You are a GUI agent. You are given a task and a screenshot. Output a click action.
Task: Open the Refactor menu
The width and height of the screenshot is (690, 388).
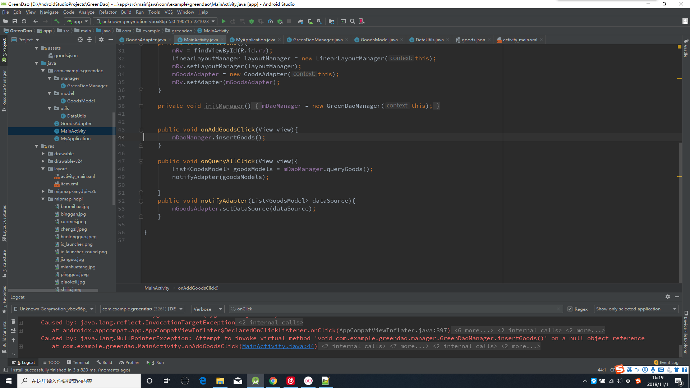pyautogui.click(x=108, y=12)
